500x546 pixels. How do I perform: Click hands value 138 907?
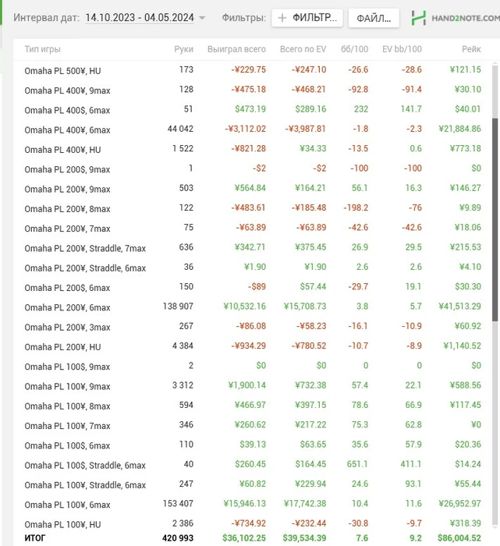coord(178,307)
